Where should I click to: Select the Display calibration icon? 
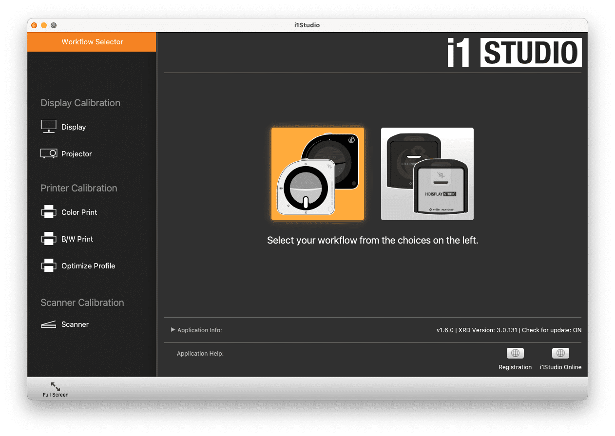coord(48,126)
